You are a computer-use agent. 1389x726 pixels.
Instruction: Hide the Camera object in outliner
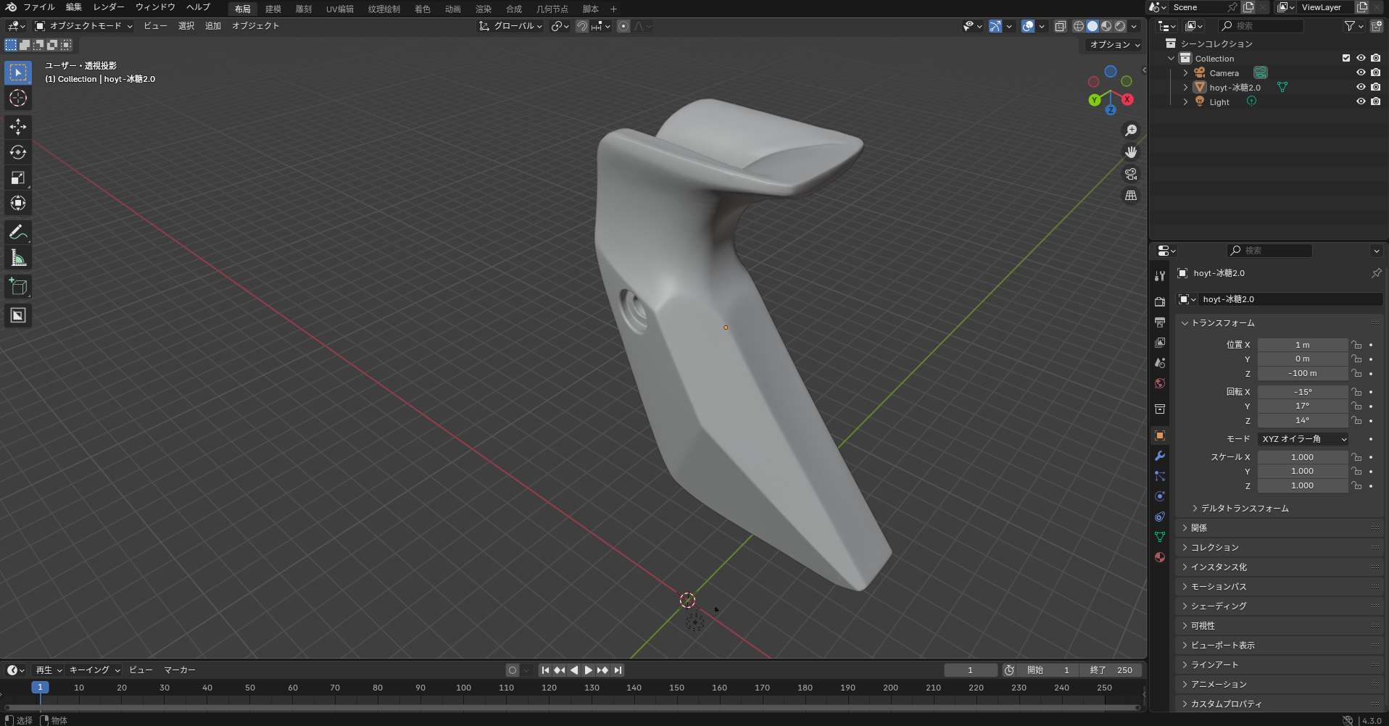pyautogui.click(x=1361, y=72)
